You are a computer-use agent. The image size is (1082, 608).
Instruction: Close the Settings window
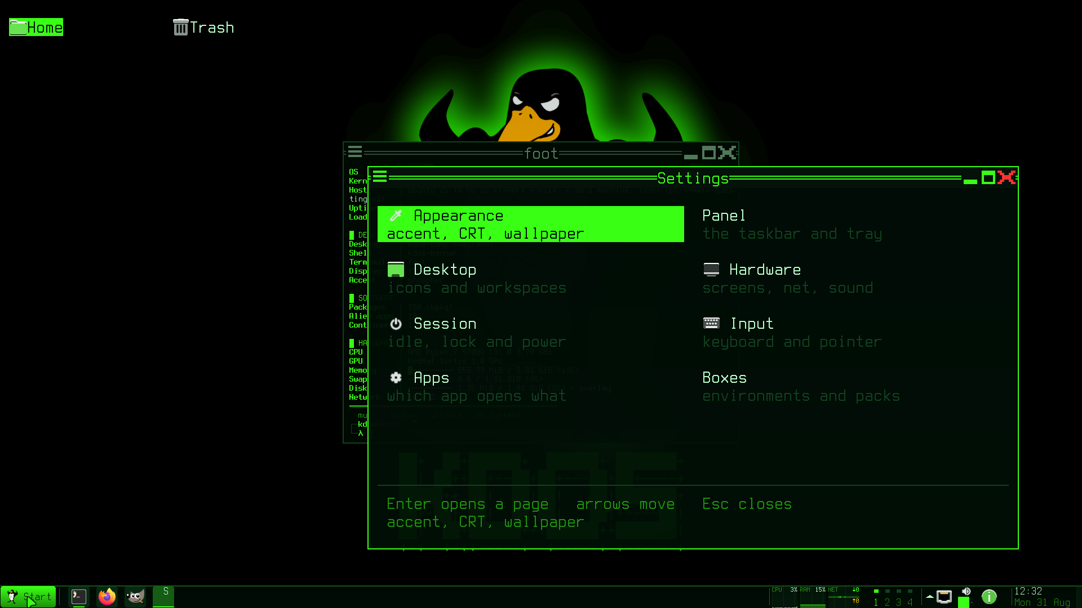pos(1006,178)
